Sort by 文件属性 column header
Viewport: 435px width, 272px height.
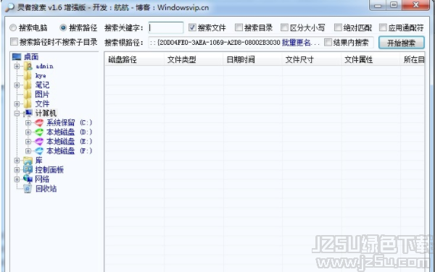[x=370, y=59]
